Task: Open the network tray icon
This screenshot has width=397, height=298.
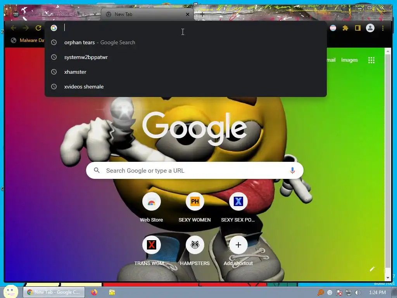Action: click(x=349, y=293)
